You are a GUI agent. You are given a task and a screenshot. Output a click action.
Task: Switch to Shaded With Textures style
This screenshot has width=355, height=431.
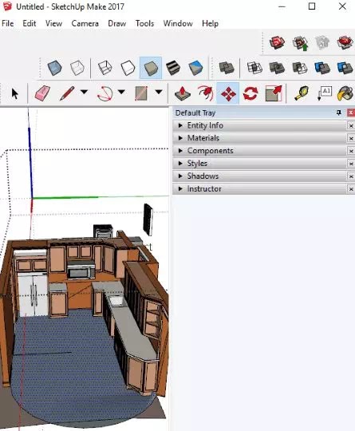(x=173, y=68)
